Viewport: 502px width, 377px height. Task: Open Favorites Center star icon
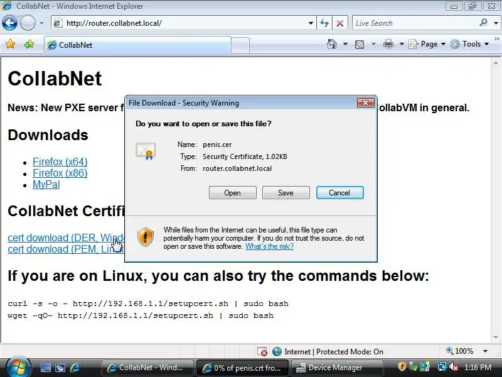click(11, 44)
